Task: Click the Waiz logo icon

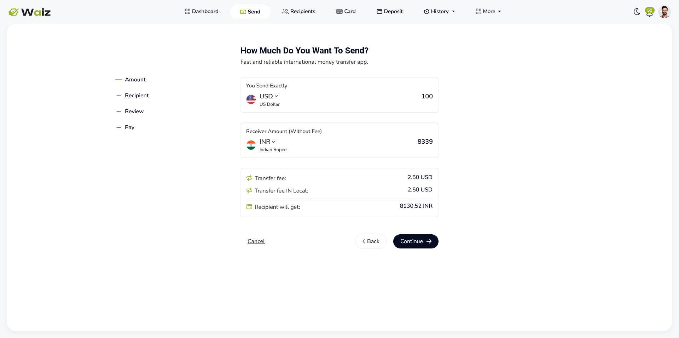Action: click(x=13, y=12)
